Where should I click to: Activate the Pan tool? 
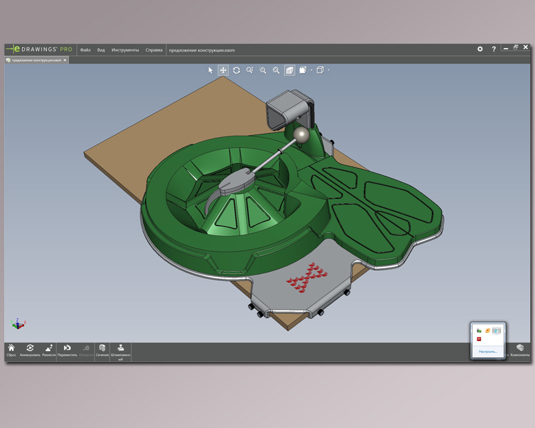pyautogui.click(x=223, y=70)
